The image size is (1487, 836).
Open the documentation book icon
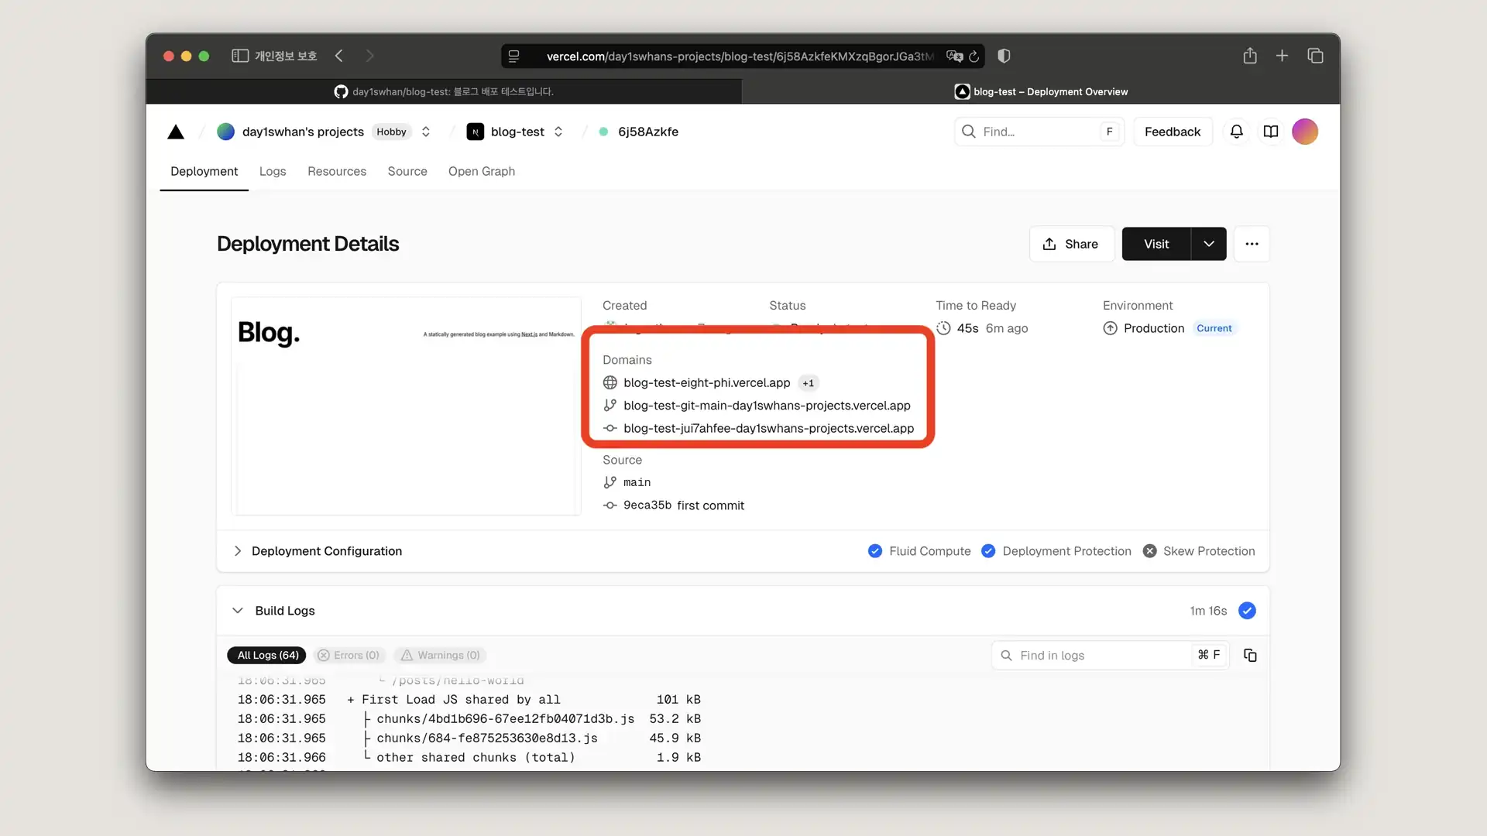pyautogui.click(x=1271, y=132)
